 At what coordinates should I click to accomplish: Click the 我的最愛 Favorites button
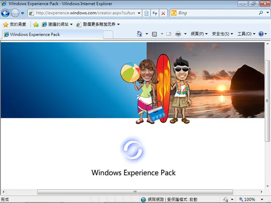[x=15, y=24]
